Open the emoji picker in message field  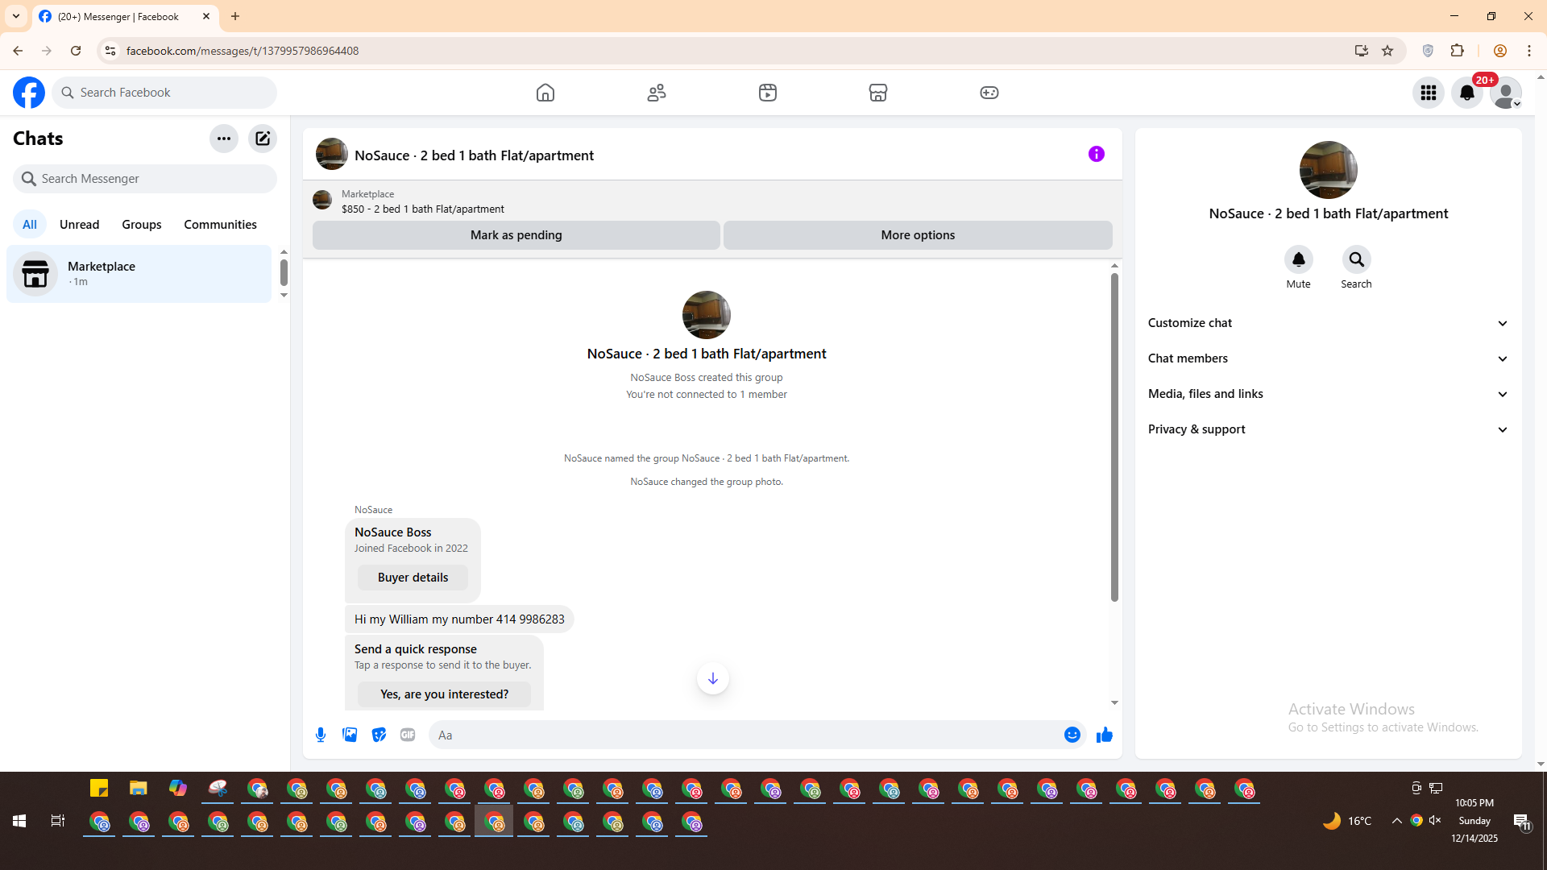(x=1072, y=735)
